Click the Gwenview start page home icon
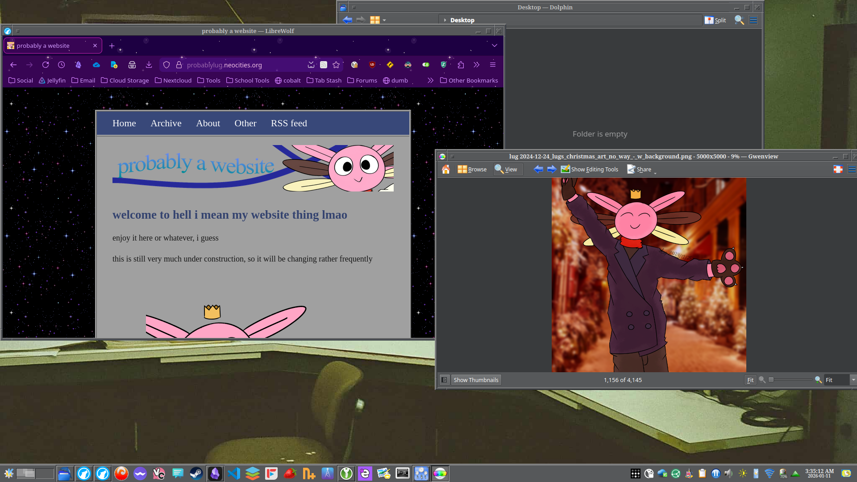 [x=445, y=169]
